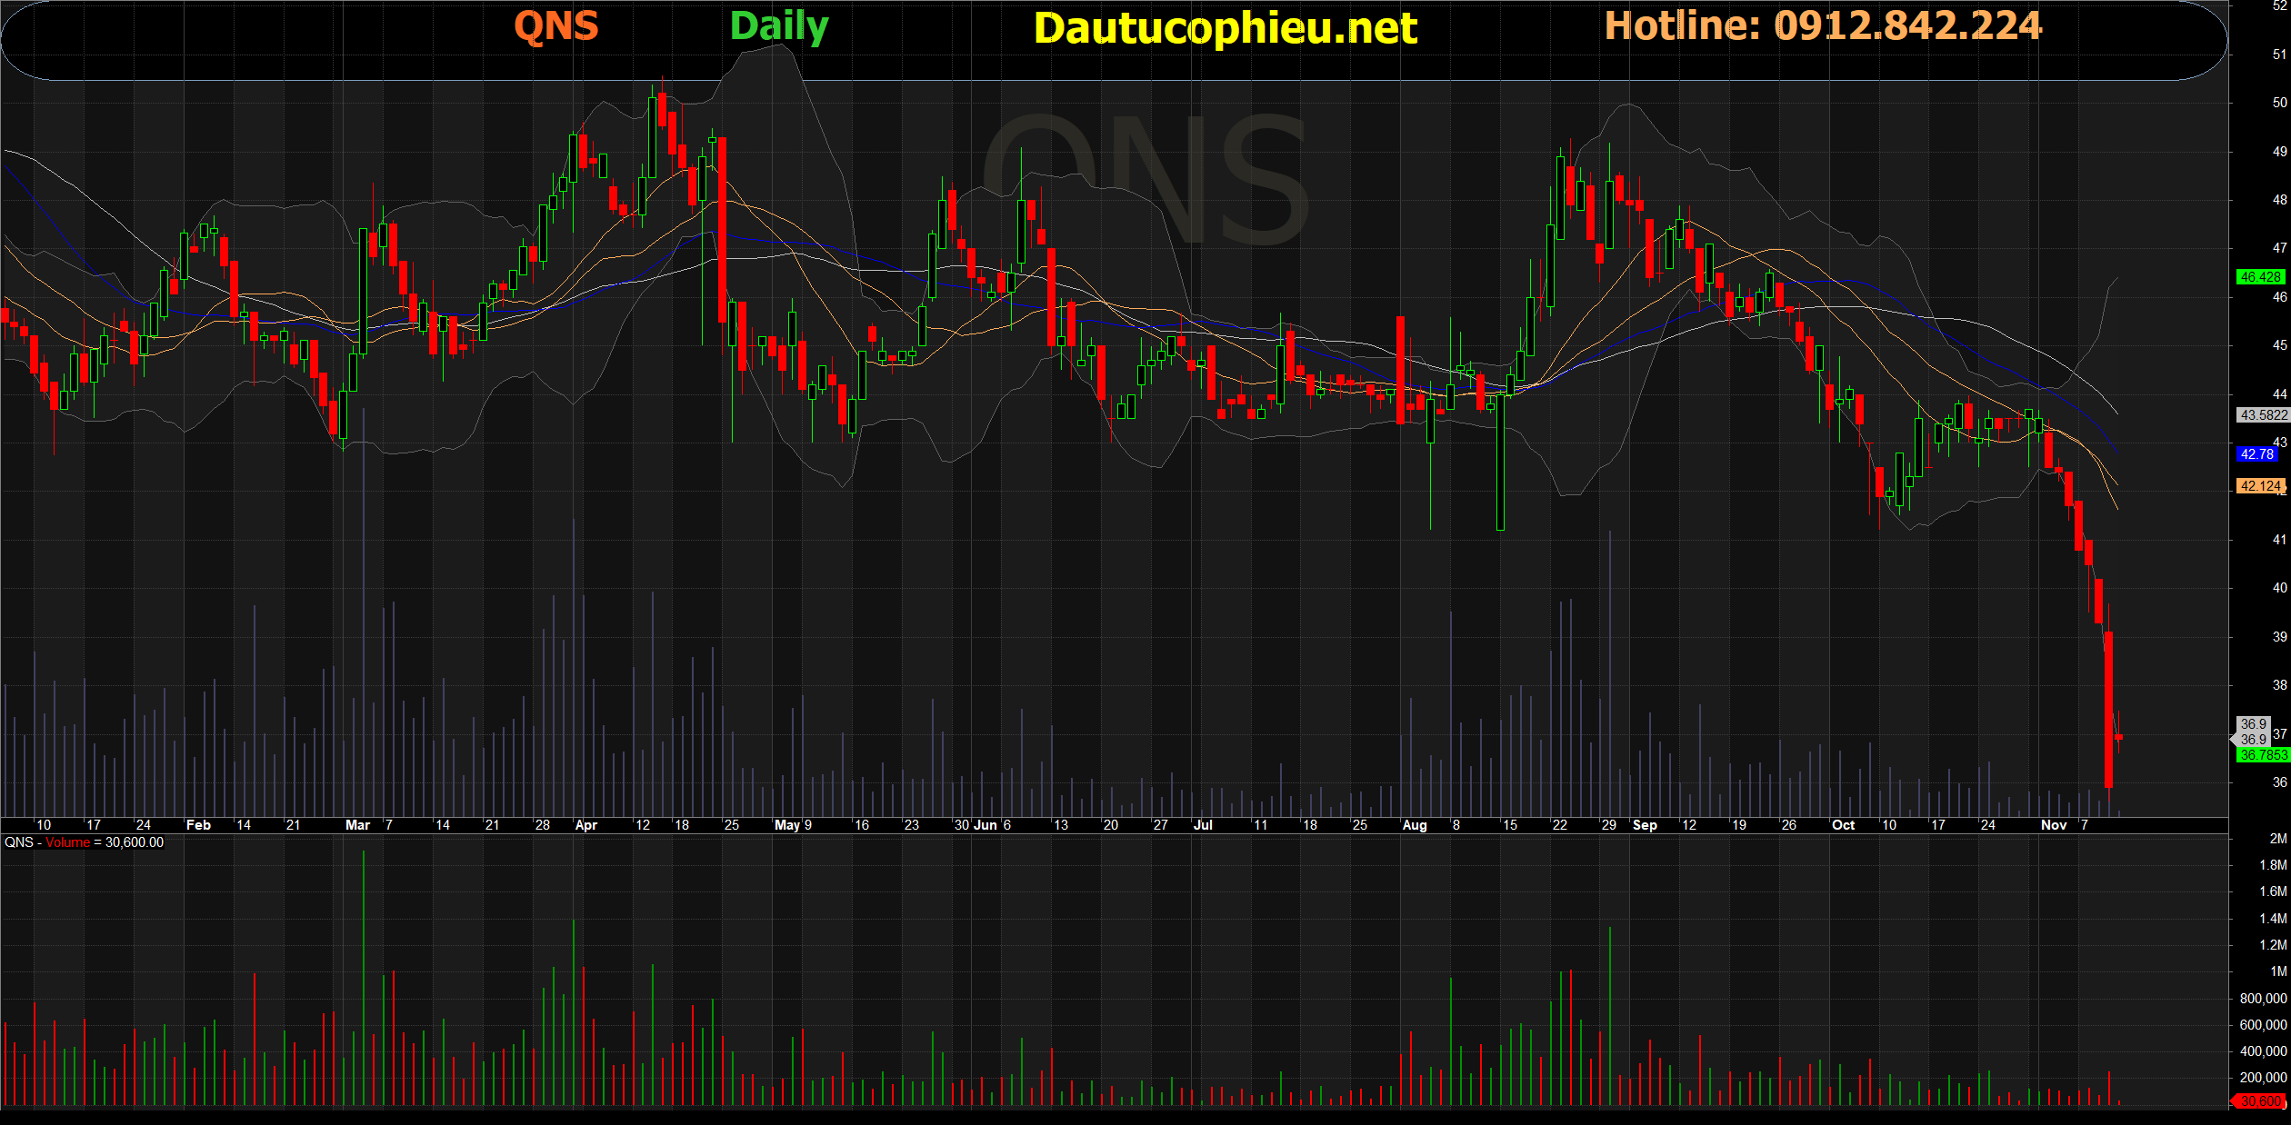Click the Aug label on date axis
Viewport: 2291px width, 1125px height.
[x=1415, y=825]
